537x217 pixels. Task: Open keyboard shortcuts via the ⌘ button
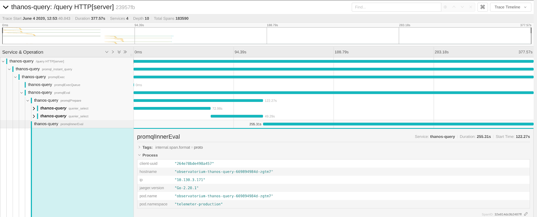click(483, 7)
